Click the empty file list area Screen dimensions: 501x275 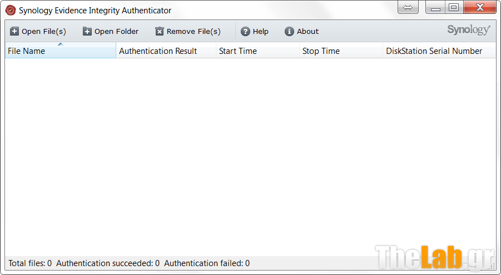[250, 156]
